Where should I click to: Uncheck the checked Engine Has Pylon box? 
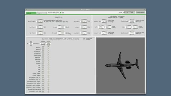(61, 13)
